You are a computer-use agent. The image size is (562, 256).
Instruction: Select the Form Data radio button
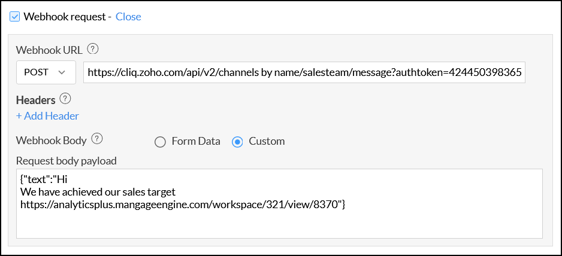pyautogui.click(x=160, y=142)
